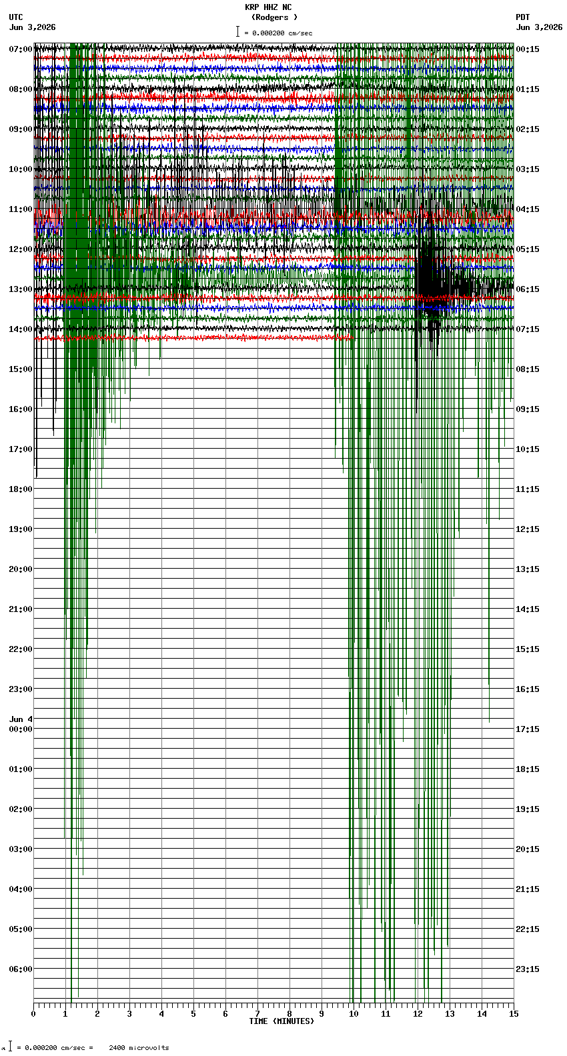The height and width of the screenshot is (1056, 567).
Task: Click minute 0 on the time axis
Action: [33, 1014]
